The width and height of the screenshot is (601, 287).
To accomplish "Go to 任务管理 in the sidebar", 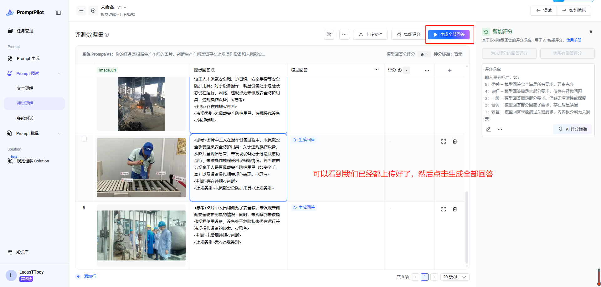I will point(25,31).
